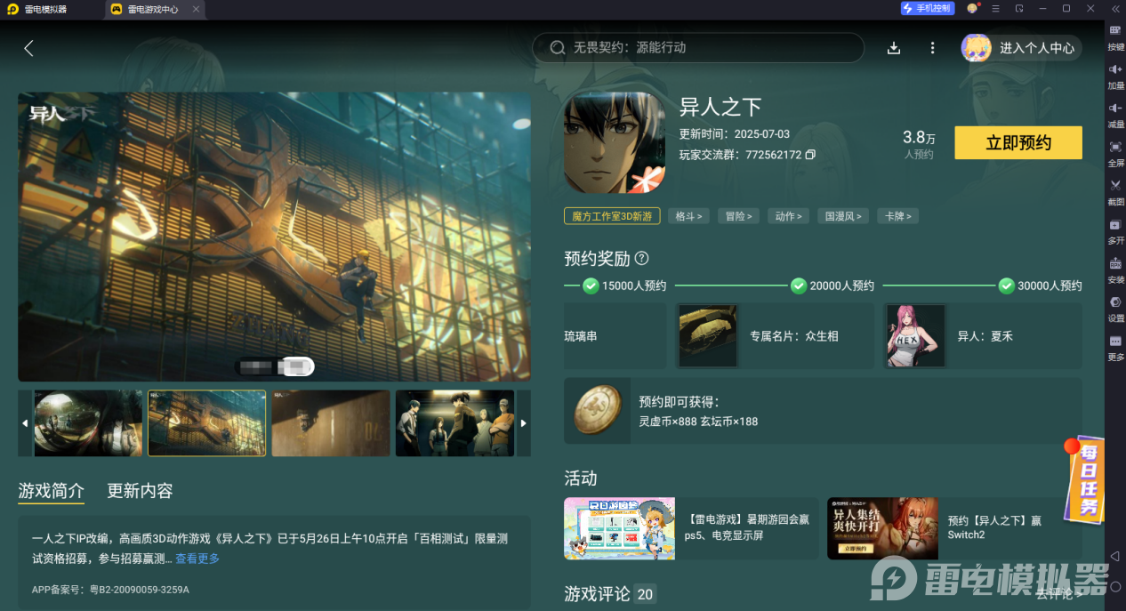Click the user avatar icon
The image size is (1126, 611).
click(976, 48)
